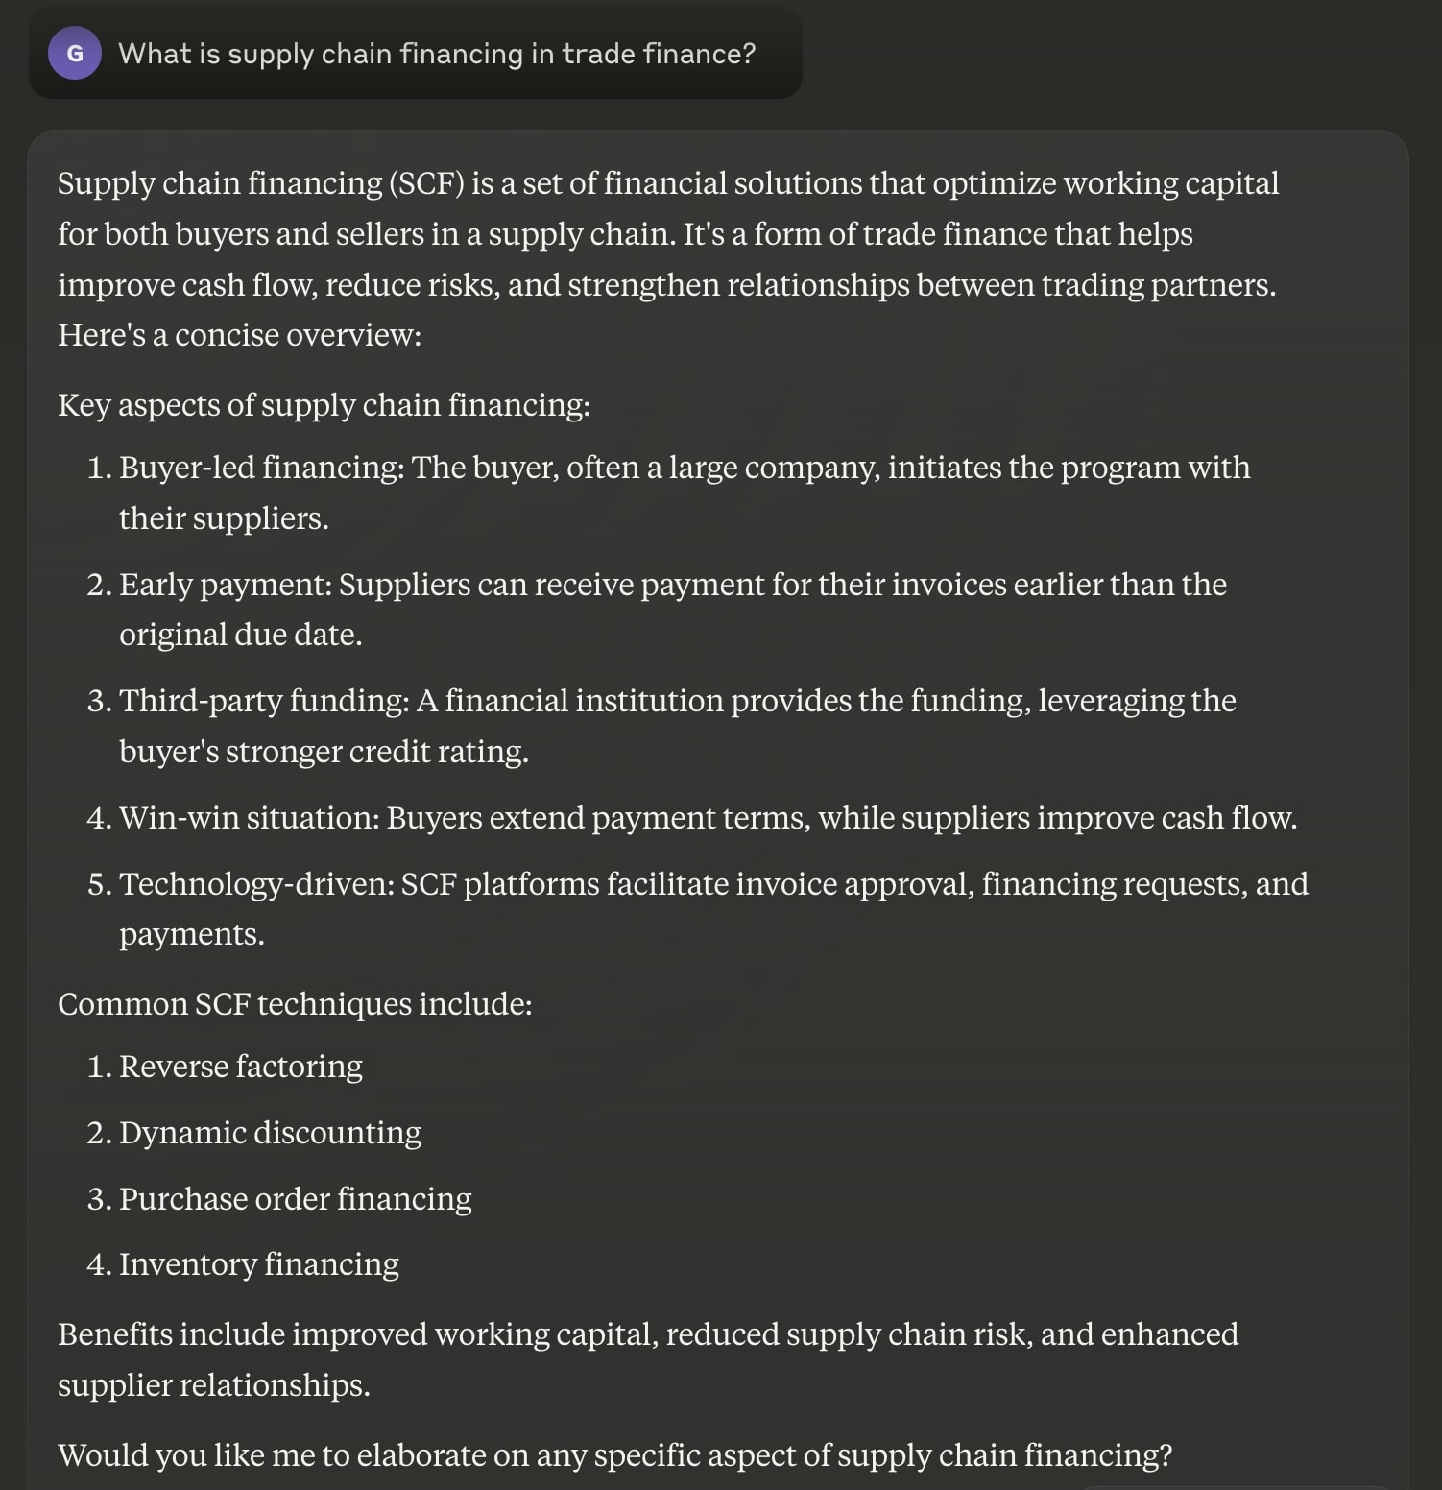Screen dimensions: 1442x1490
Task: Click the "Common SCF techniques include:" heading
Action: pos(295,1004)
